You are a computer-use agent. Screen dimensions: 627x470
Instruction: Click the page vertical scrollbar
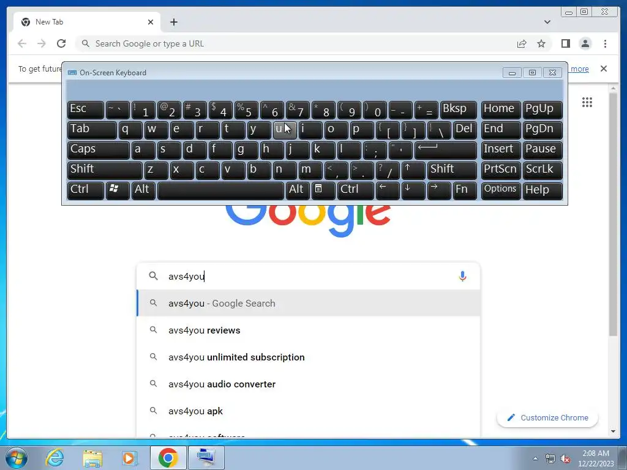[613, 214]
